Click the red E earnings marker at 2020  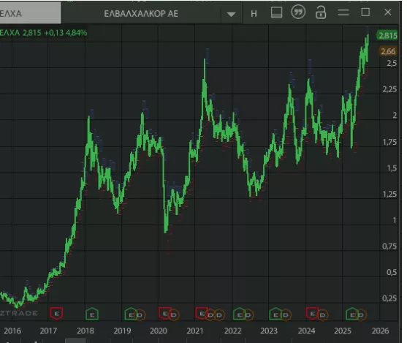[x=164, y=313]
